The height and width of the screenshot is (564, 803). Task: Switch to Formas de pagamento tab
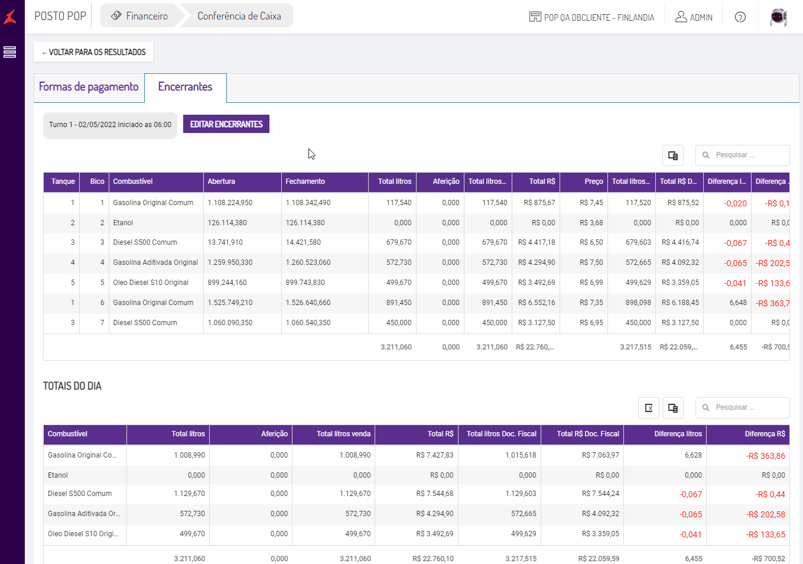click(89, 87)
